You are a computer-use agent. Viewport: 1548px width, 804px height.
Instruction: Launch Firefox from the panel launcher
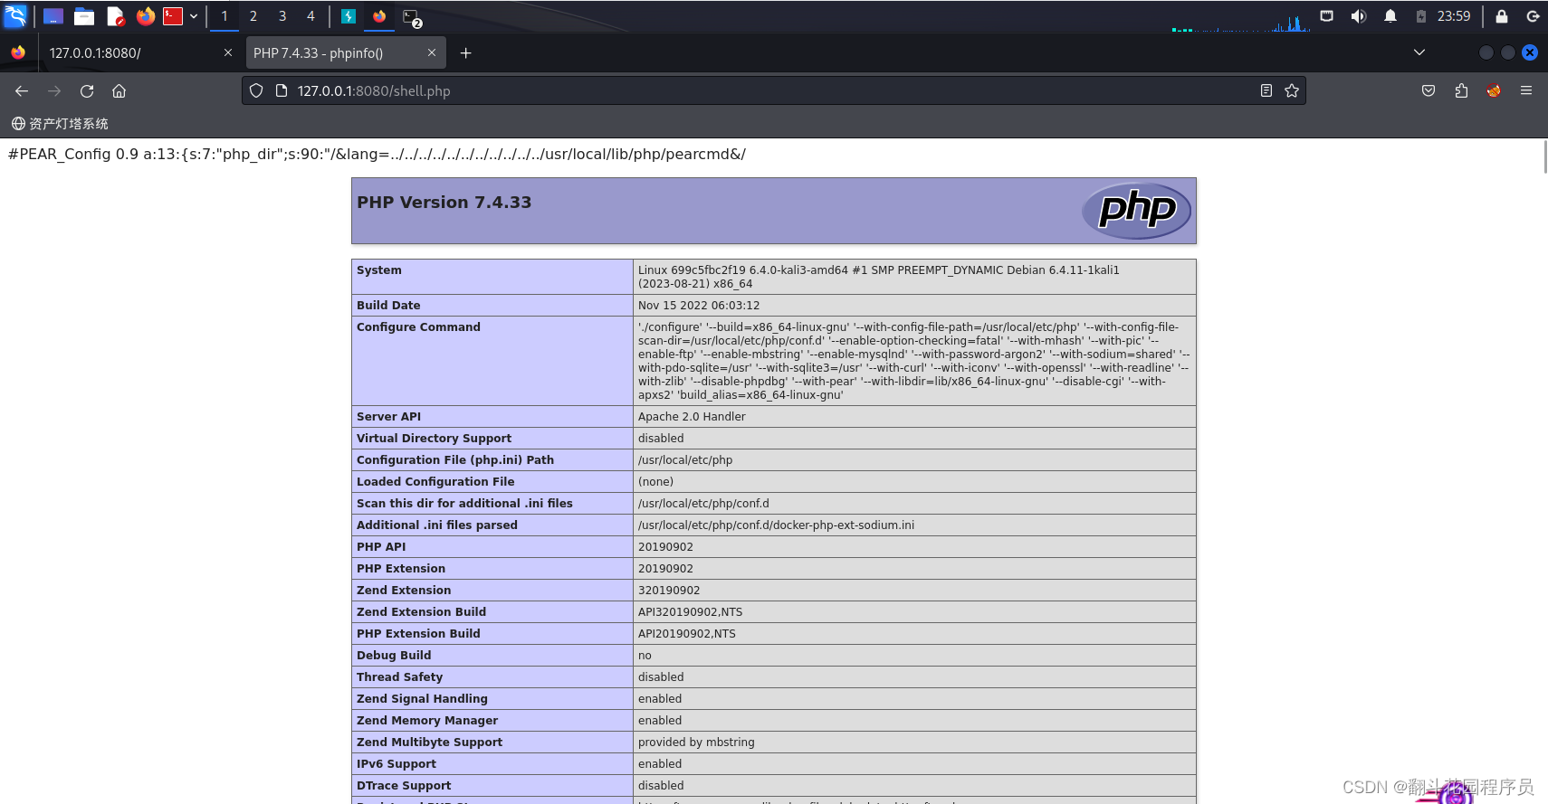145,16
